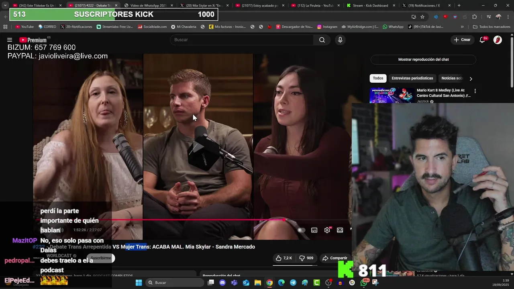This screenshot has width=514, height=289.
Task: Bookmark this page with the star icon
Action: click(422, 17)
